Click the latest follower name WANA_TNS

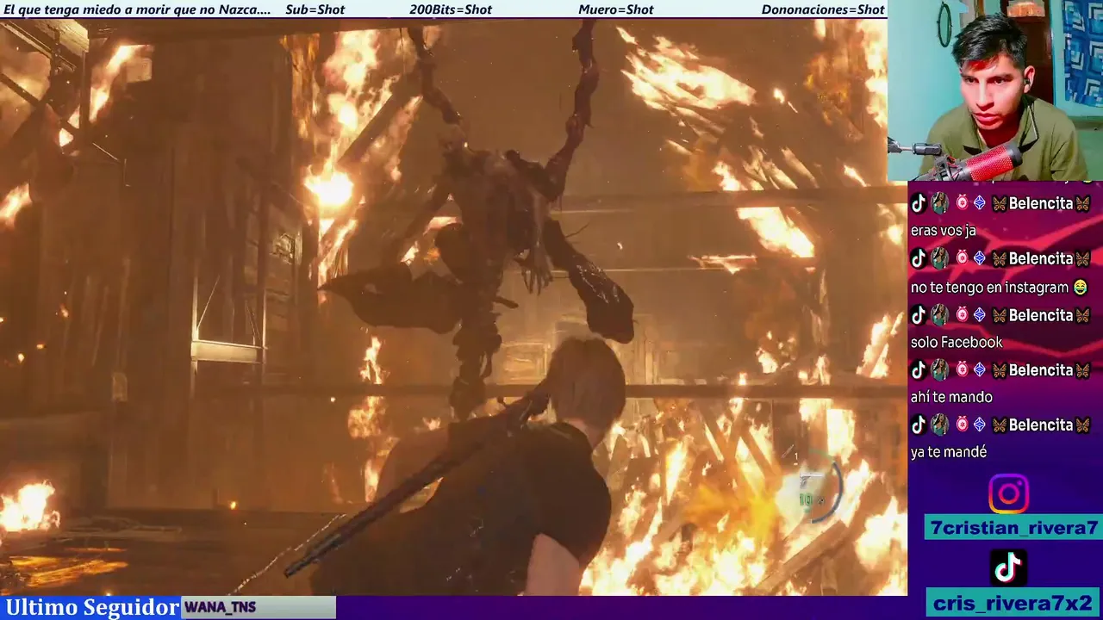click(221, 607)
